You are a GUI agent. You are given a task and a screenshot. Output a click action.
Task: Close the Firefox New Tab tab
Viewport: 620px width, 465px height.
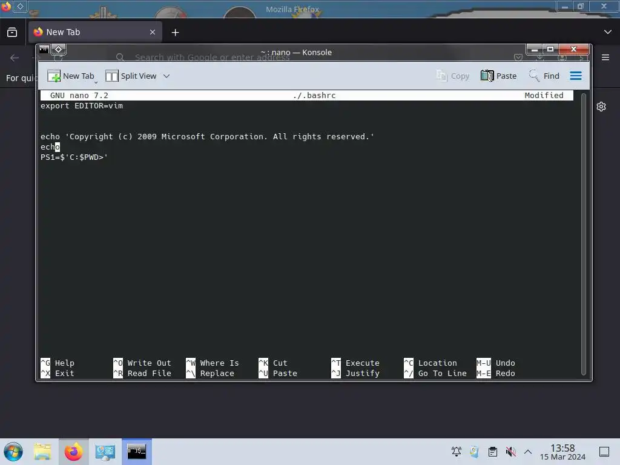coord(153,32)
